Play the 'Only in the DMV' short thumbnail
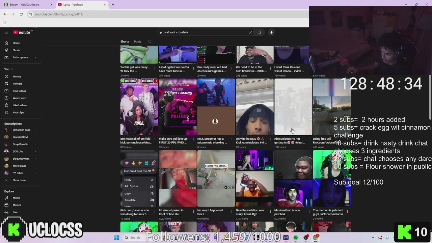This screenshot has height=243, width=432. [x=254, y=107]
